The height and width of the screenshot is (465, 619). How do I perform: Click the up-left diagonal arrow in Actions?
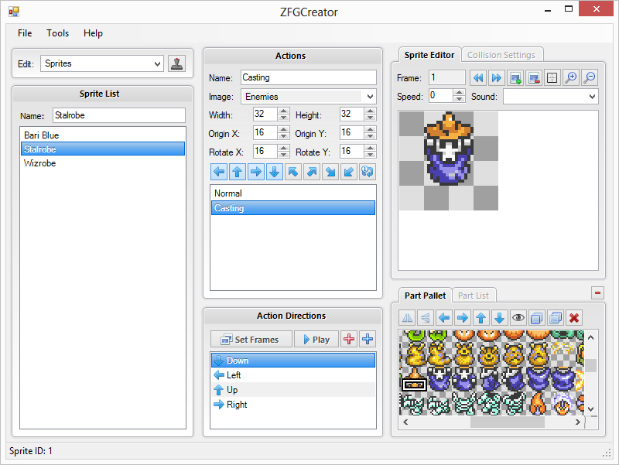point(293,172)
